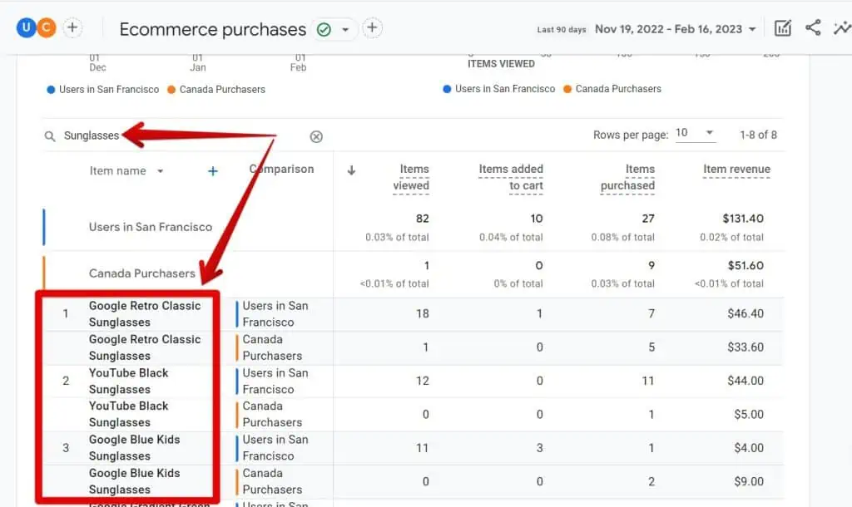This screenshot has height=507, width=852.
Task: Sort by Item revenue column header
Action: (x=736, y=170)
